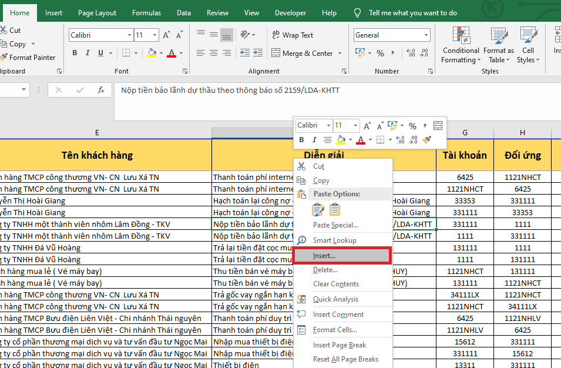Viewport: 561px width, 368px height.
Task: Apply yellow fill color in ribbon Font group
Action: coord(152,53)
